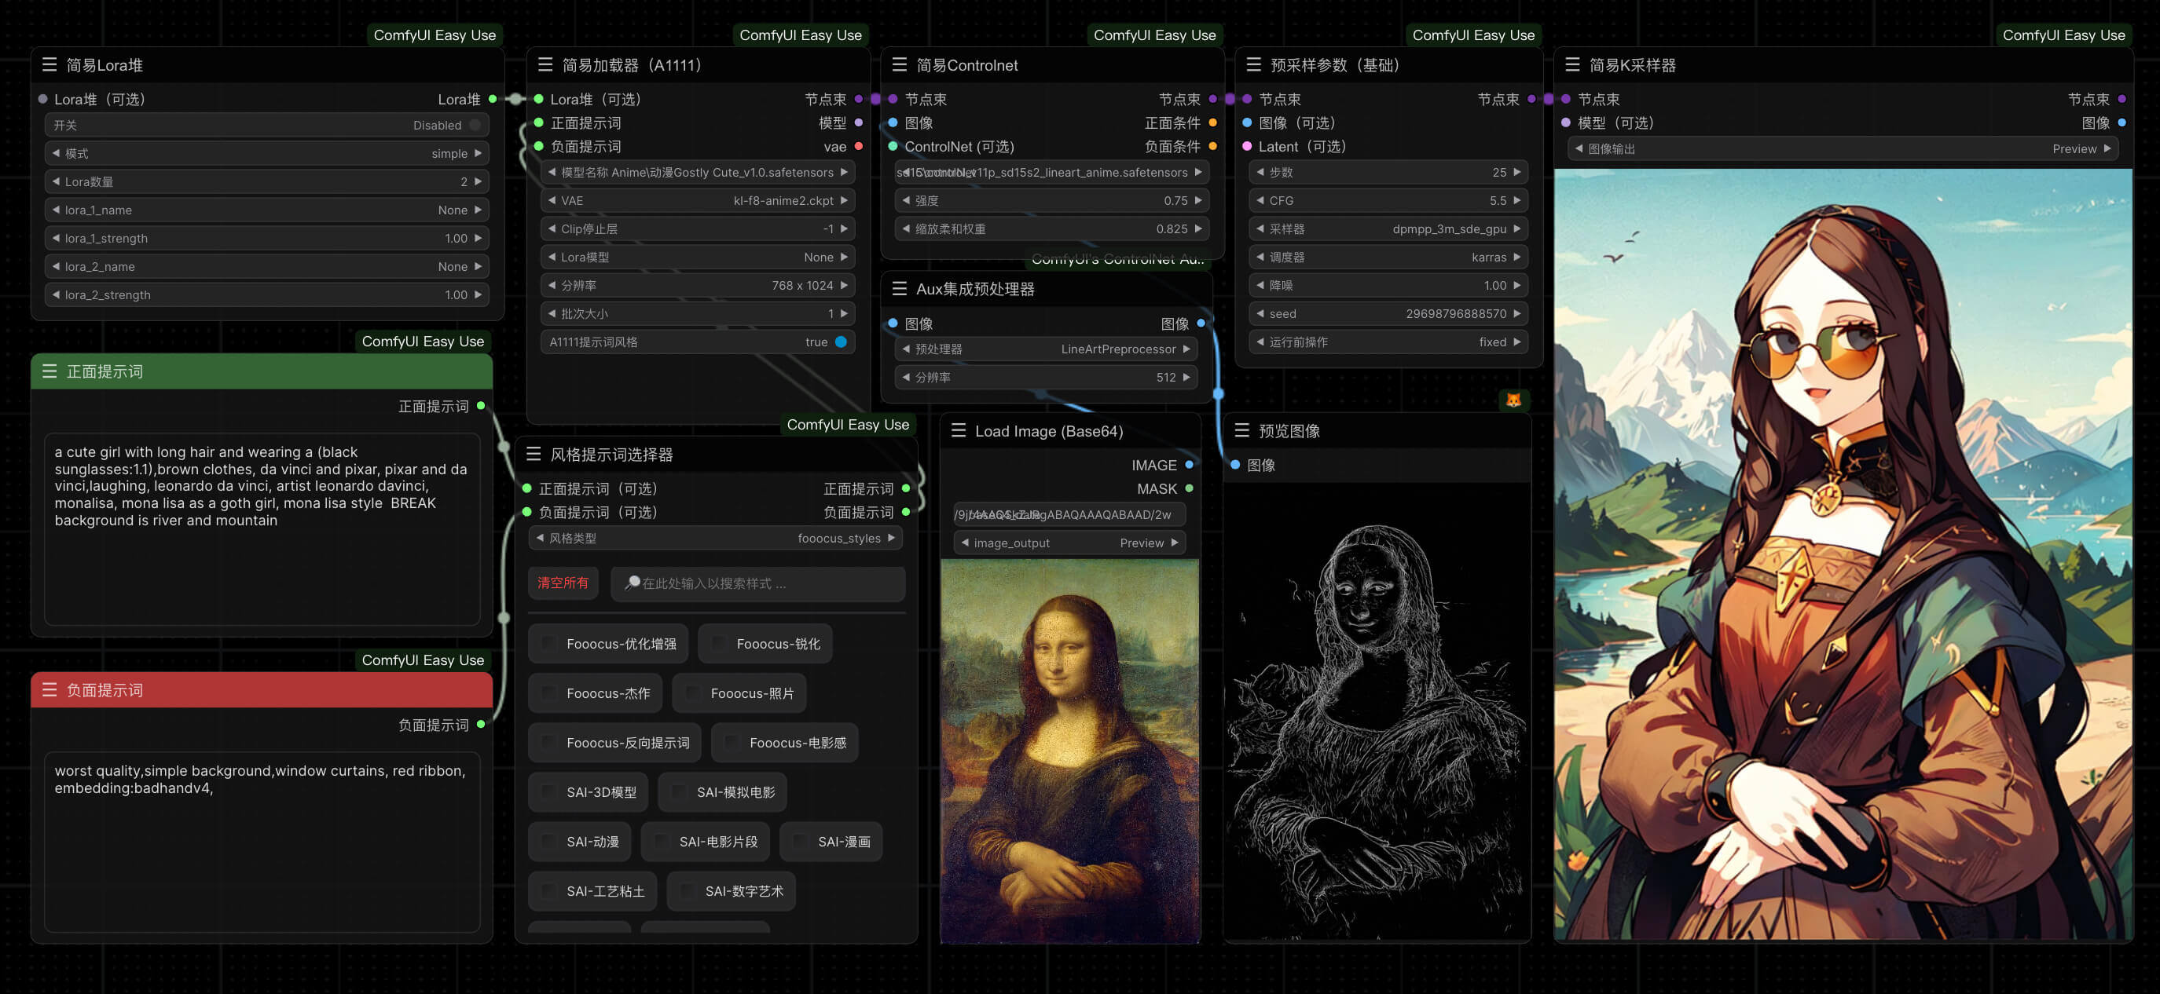Open menu icon of 简易Lora堆 node
This screenshot has height=994, width=2160.
[50, 65]
